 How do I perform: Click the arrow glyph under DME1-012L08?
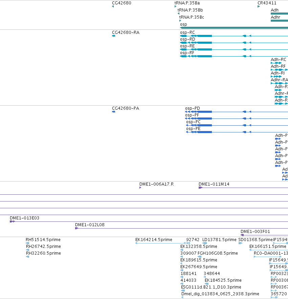click(76, 228)
